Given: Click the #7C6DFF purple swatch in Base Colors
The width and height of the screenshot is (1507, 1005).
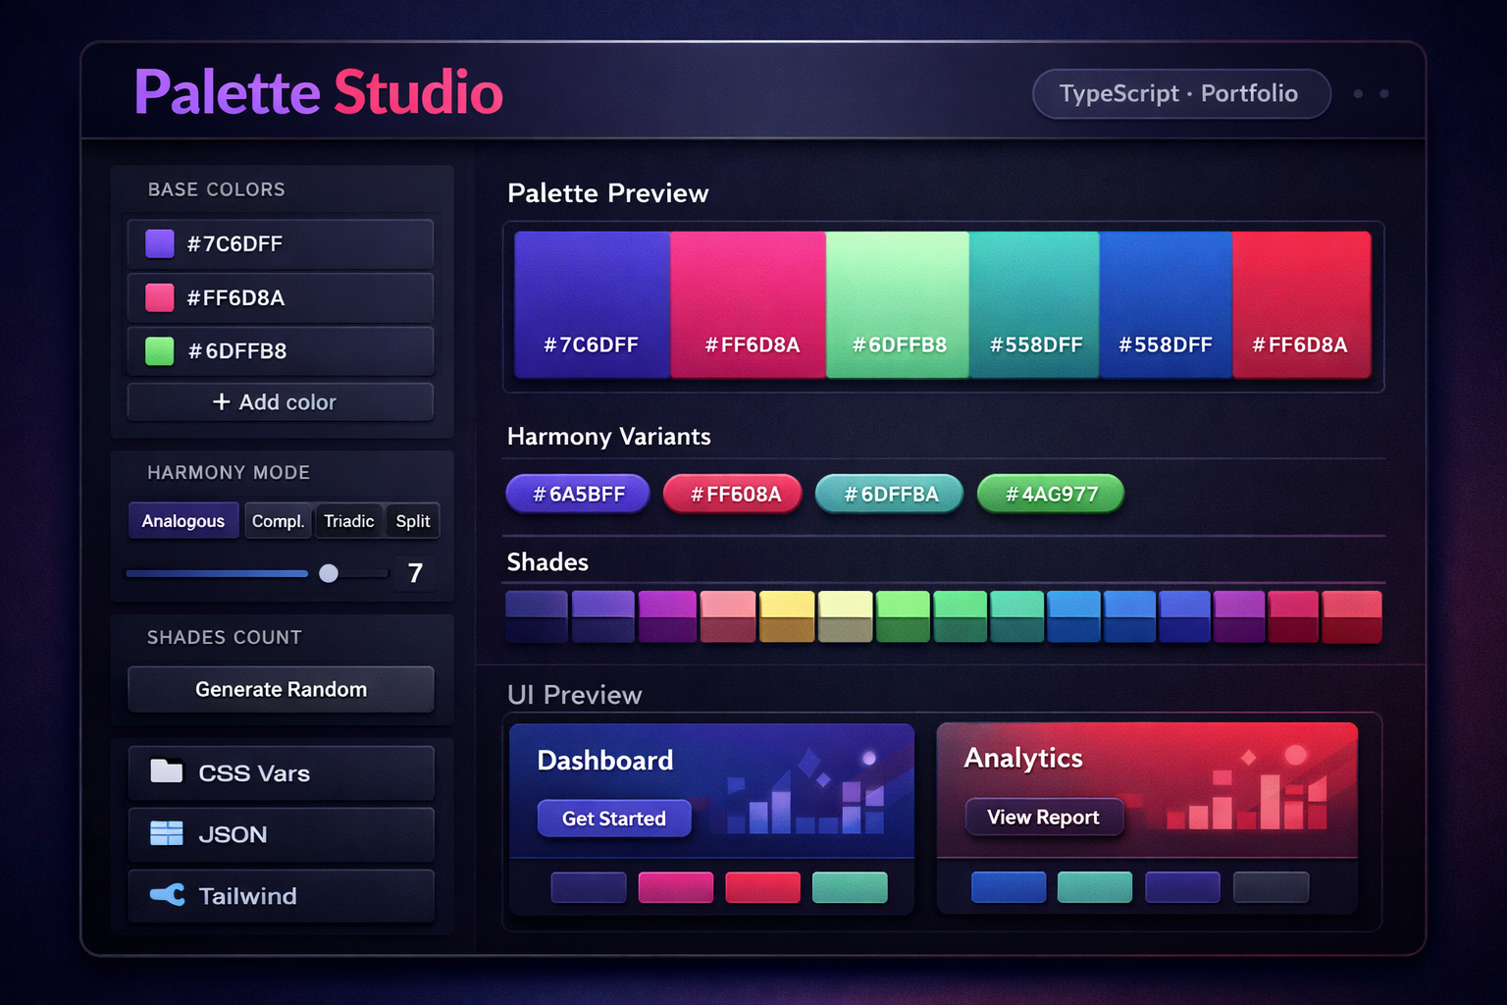Looking at the screenshot, I should pos(159,243).
